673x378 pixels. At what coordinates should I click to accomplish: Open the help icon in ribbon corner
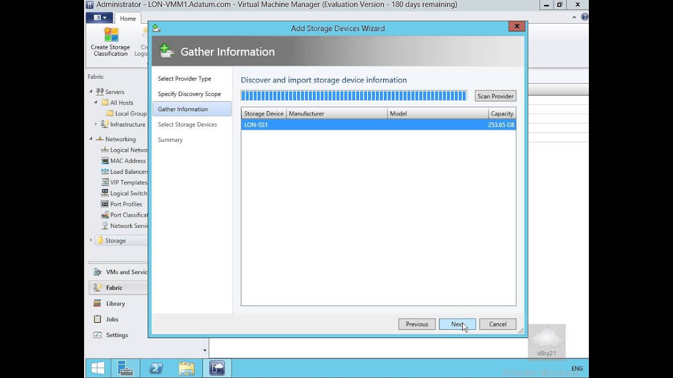click(x=585, y=17)
